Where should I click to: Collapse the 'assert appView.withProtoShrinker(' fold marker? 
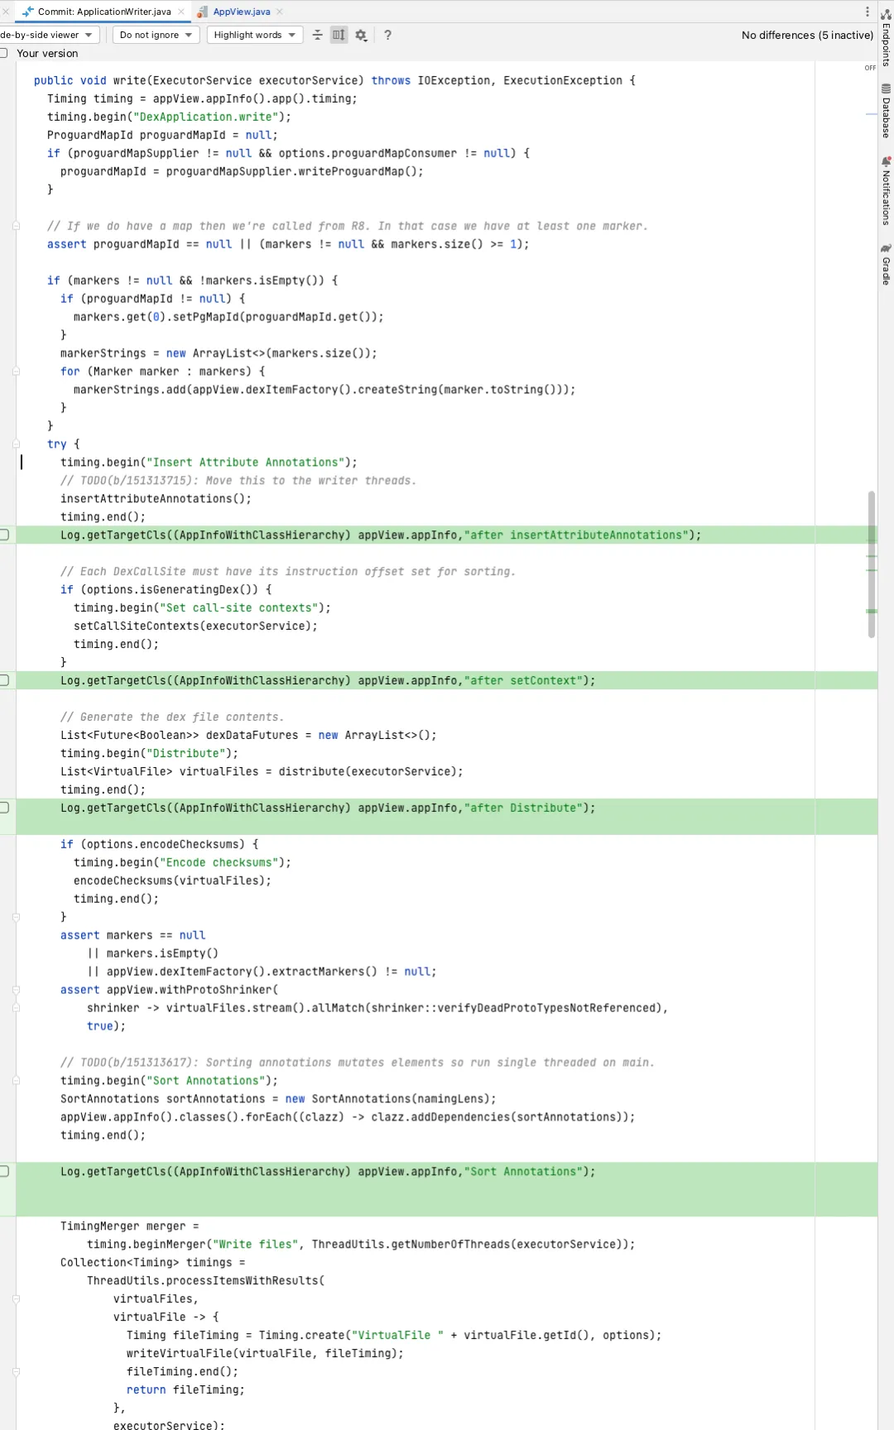coord(16,990)
